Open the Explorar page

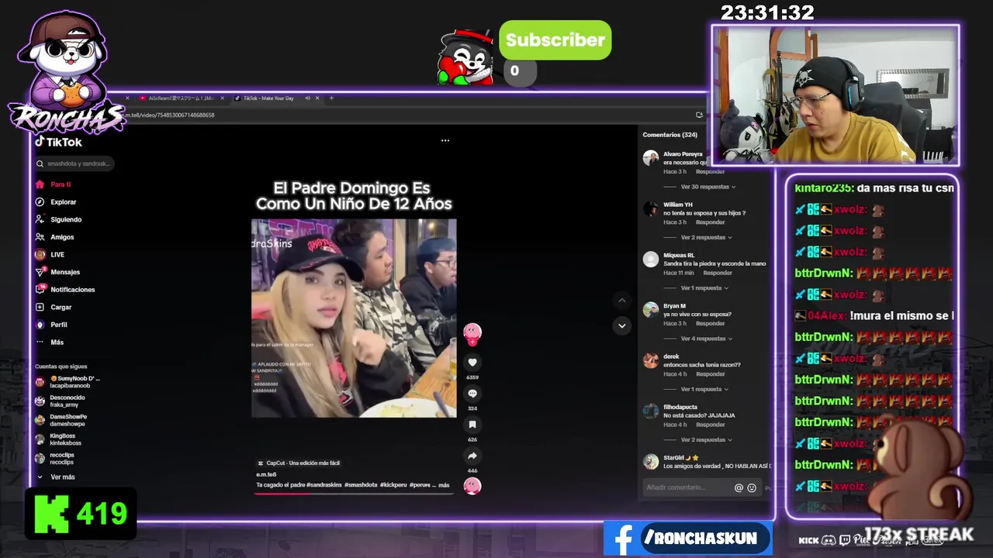tap(56, 202)
